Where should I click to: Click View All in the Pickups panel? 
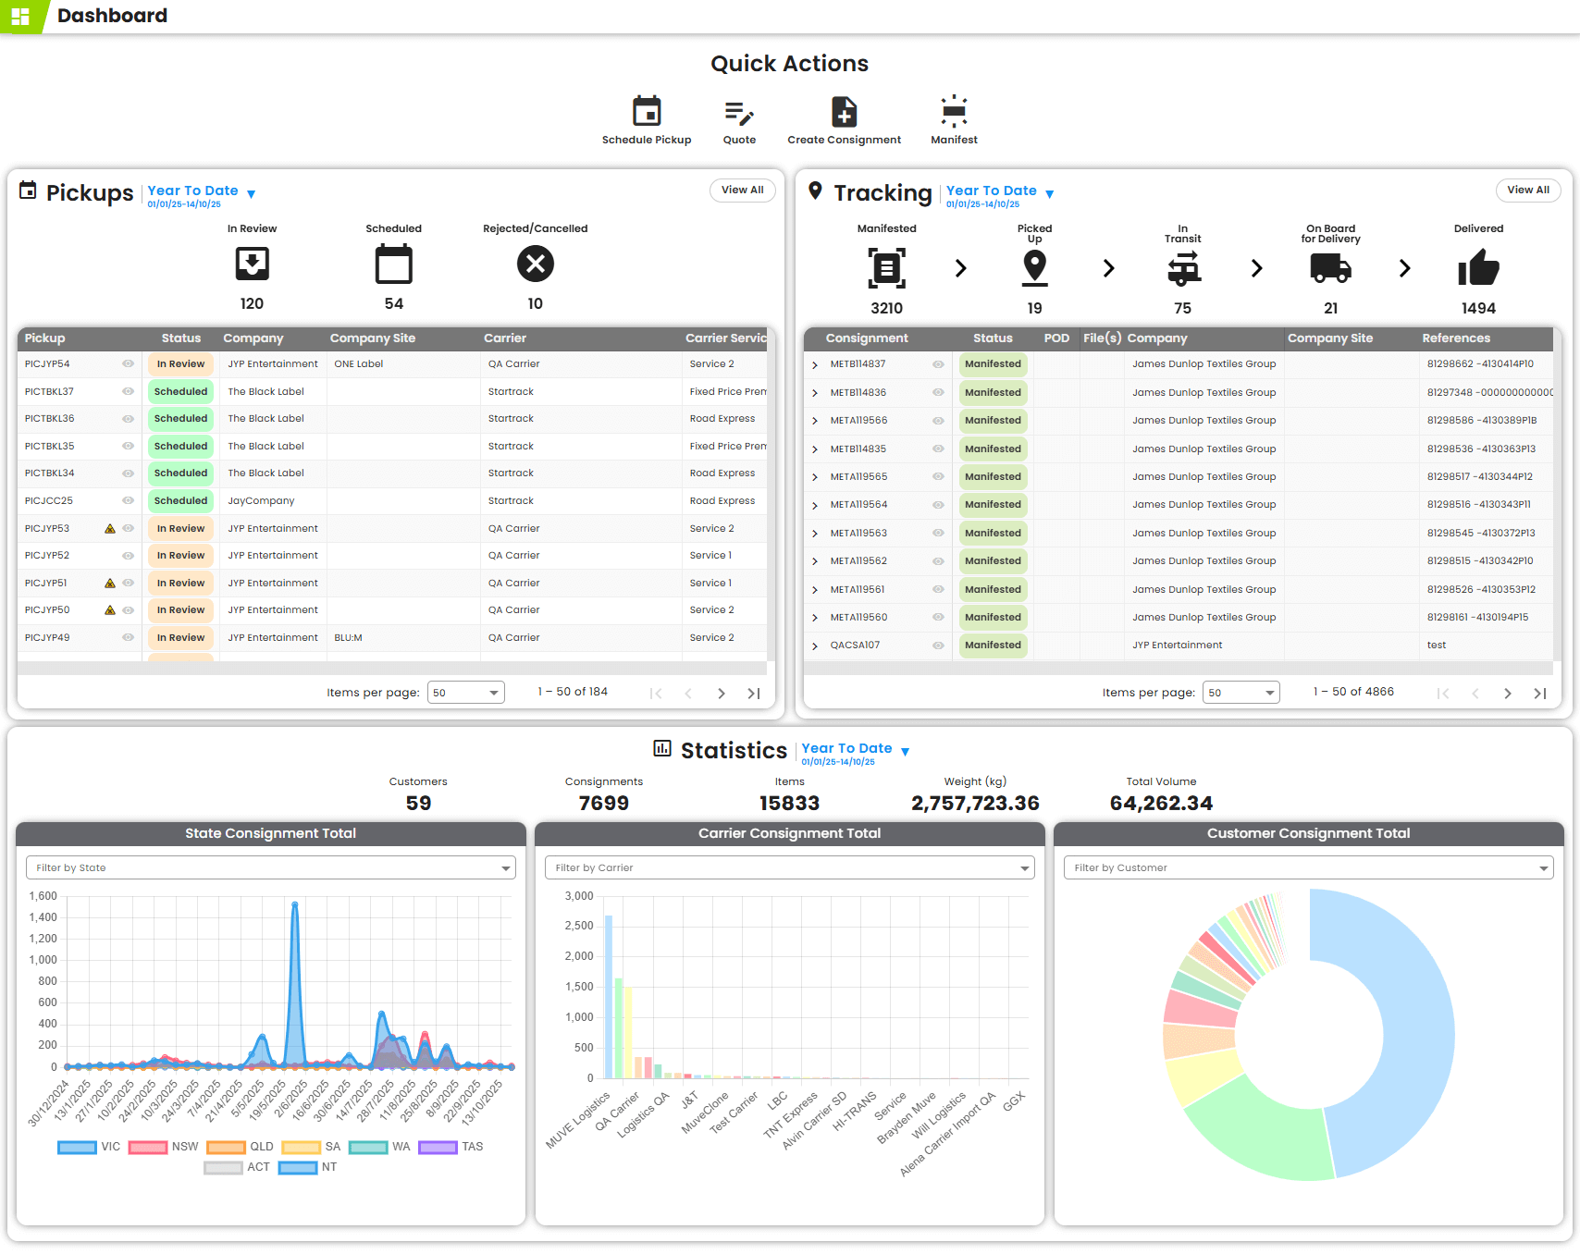pyautogui.click(x=742, y=191)
